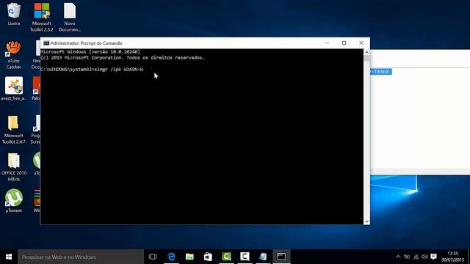The image size is (470, 264).
Task: Open Microsoft Toolkit 2.5.2 desktop shortcut
Action: (x=42, y=17)
